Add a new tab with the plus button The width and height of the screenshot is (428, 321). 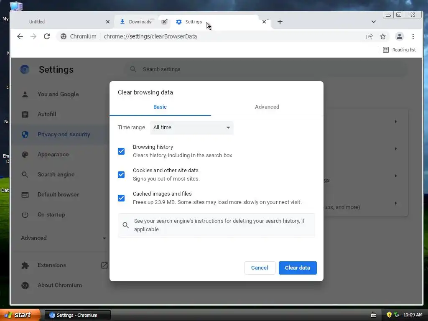point(280,22)
